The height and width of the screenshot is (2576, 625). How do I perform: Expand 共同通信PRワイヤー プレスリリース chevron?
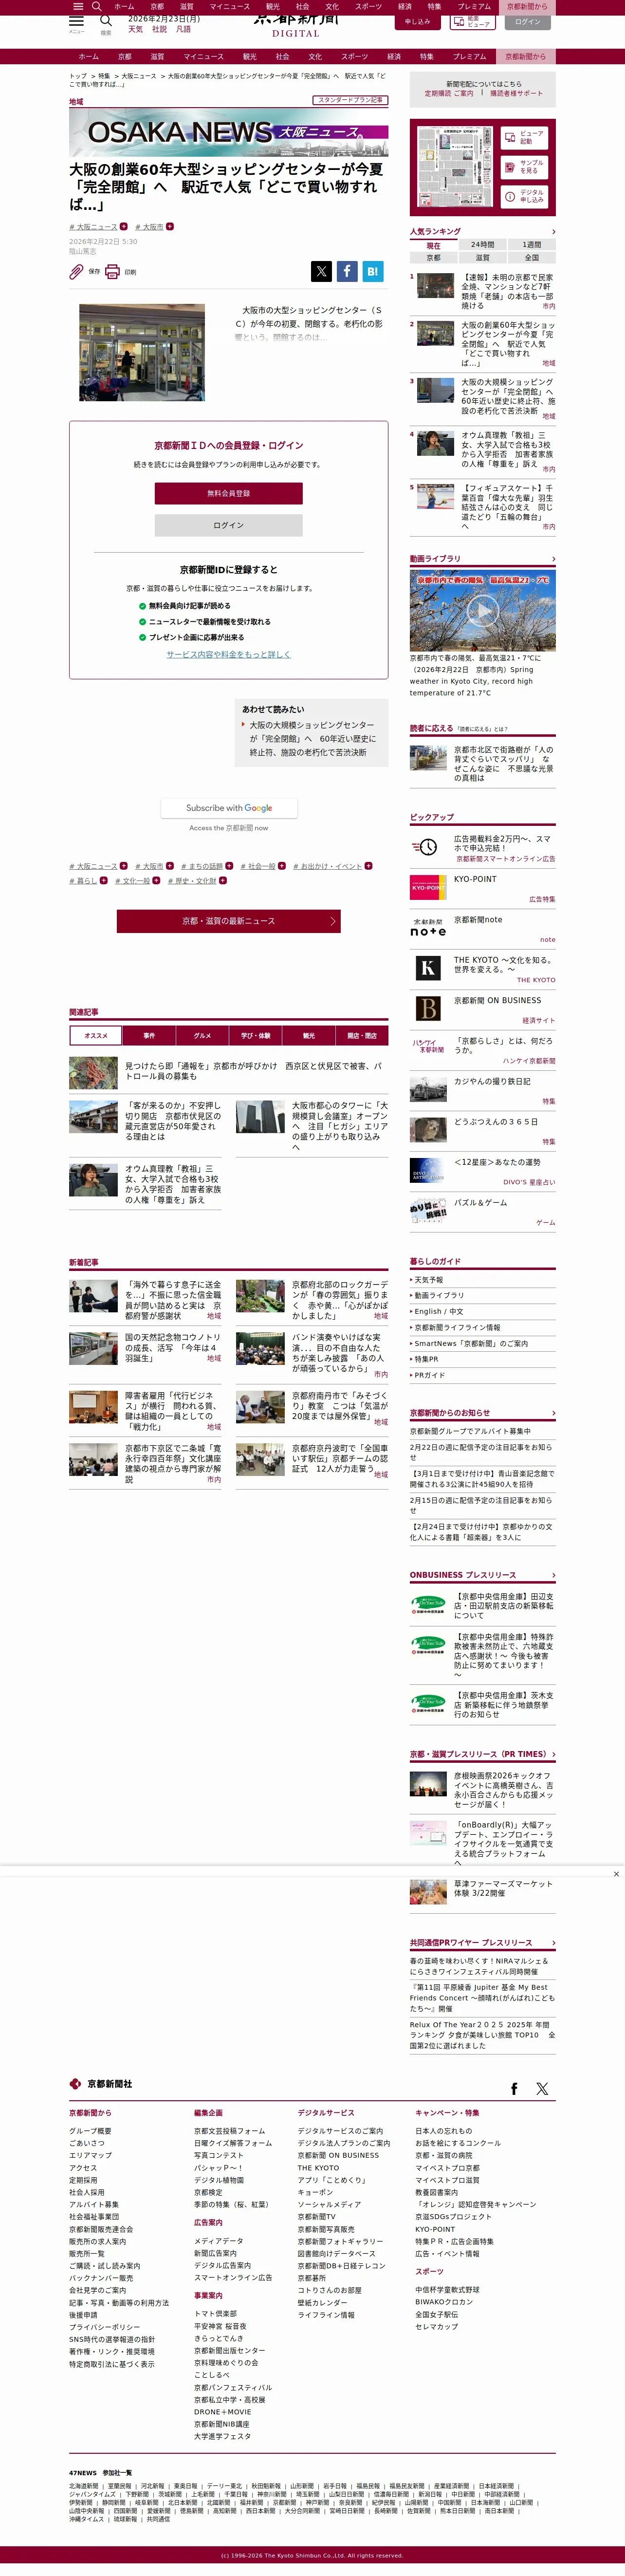point(553,1942)
